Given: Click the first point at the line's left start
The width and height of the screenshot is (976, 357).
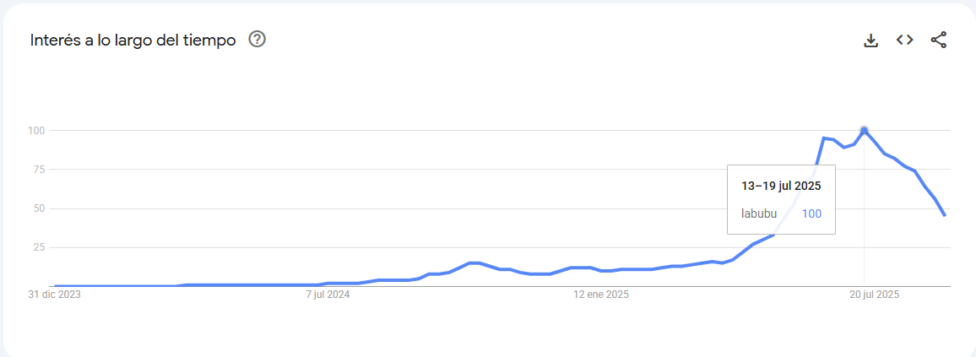Looking at the screenshot, I should pyautogui.click(x=56, y=286).
